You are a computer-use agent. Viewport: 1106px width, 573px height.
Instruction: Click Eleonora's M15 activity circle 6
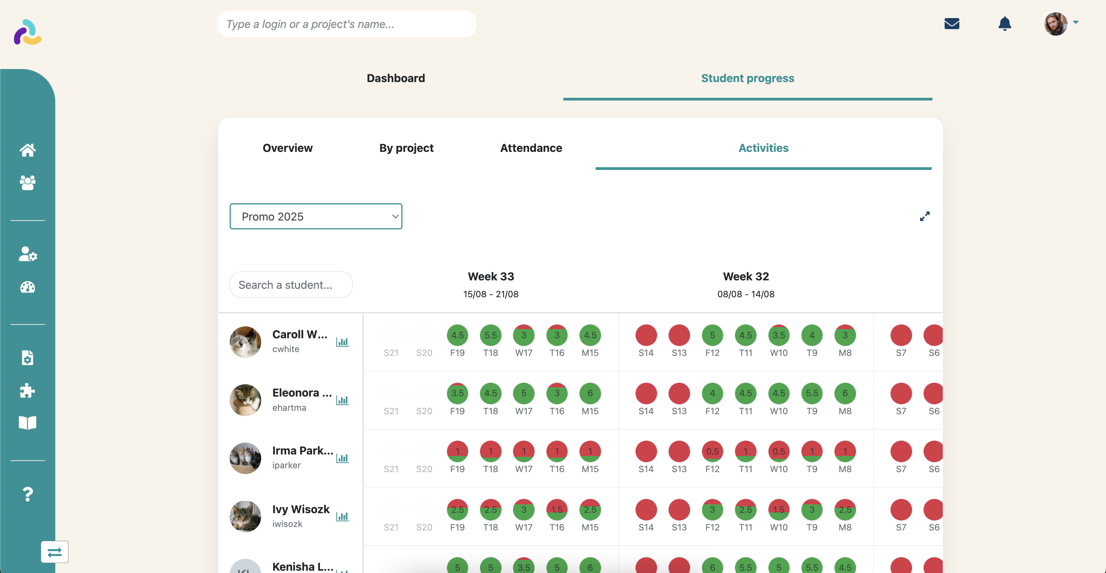tap(590, 393)
